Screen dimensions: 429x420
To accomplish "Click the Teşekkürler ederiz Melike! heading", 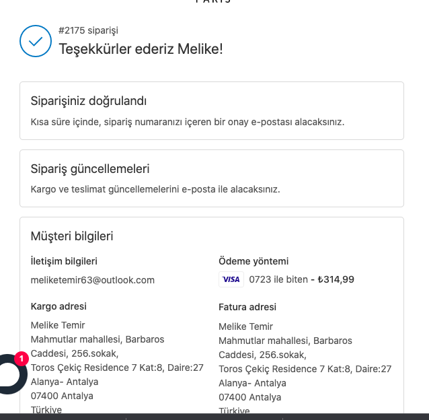I will (x=141, y=48).
